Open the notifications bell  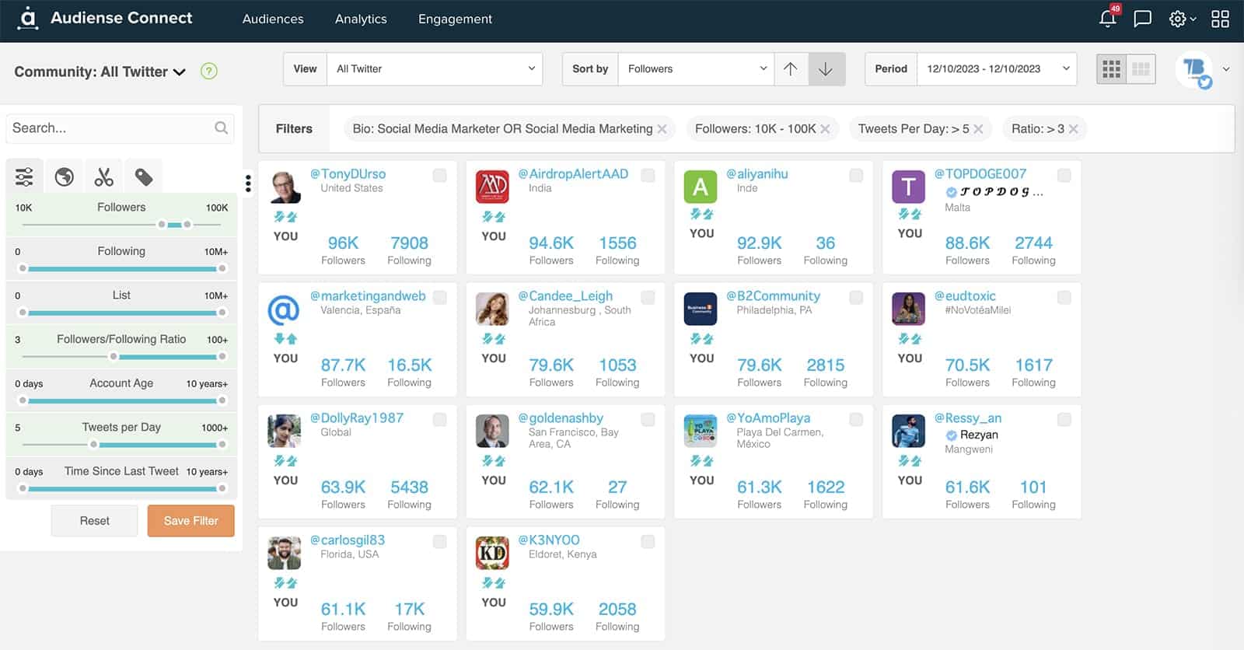[x=1108, y=19]
